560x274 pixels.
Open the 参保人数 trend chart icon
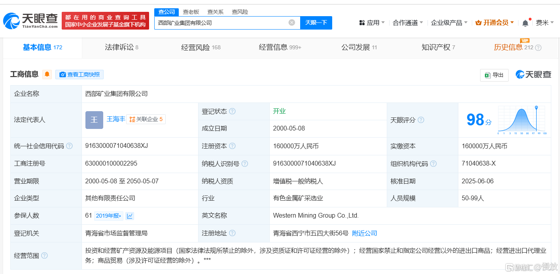pyautogui.click(x=130, y=216)
